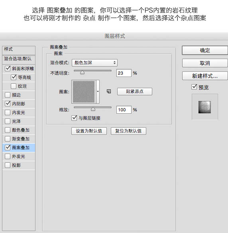Enable the 光泽 checkbox

[8, 121]
